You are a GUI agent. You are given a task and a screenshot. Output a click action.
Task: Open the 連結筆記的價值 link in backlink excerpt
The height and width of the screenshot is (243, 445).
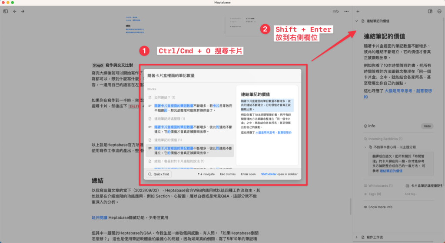391,171
